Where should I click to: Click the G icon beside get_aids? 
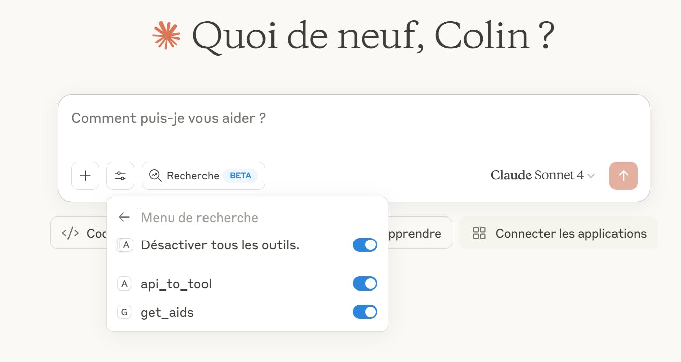(124, 312)
